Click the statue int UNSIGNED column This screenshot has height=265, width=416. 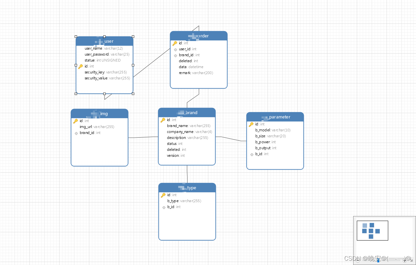click(103, 61)
